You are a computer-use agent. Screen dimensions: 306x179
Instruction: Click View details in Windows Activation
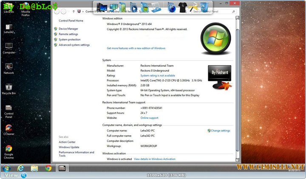(x=154, y=159)
